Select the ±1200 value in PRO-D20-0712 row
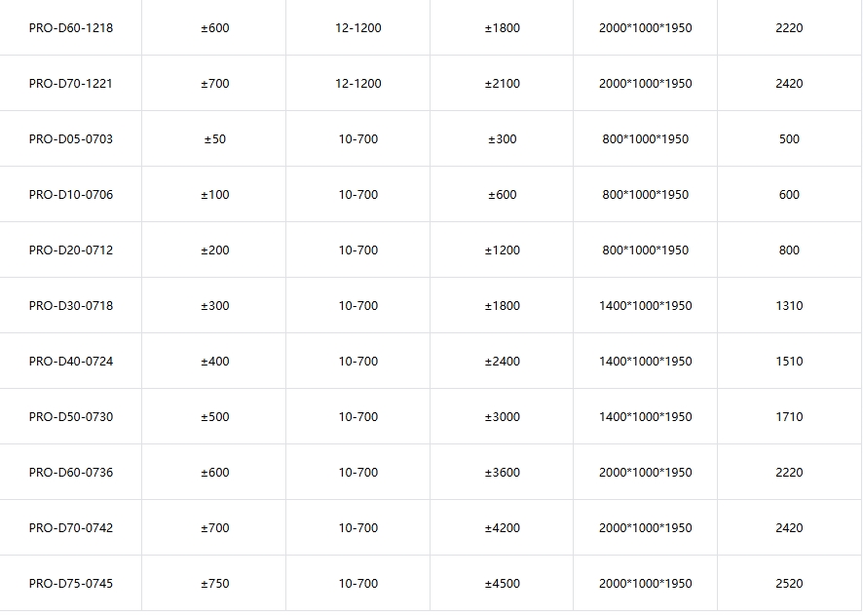863x615 pixels. 502,250
